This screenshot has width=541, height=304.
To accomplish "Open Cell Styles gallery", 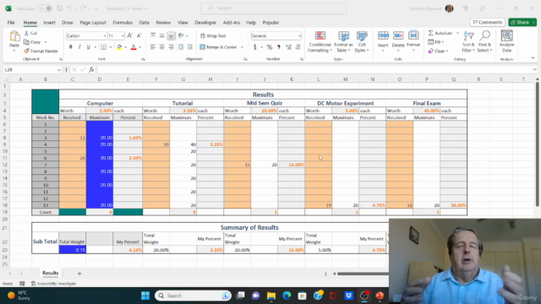I will coord(362,41).
